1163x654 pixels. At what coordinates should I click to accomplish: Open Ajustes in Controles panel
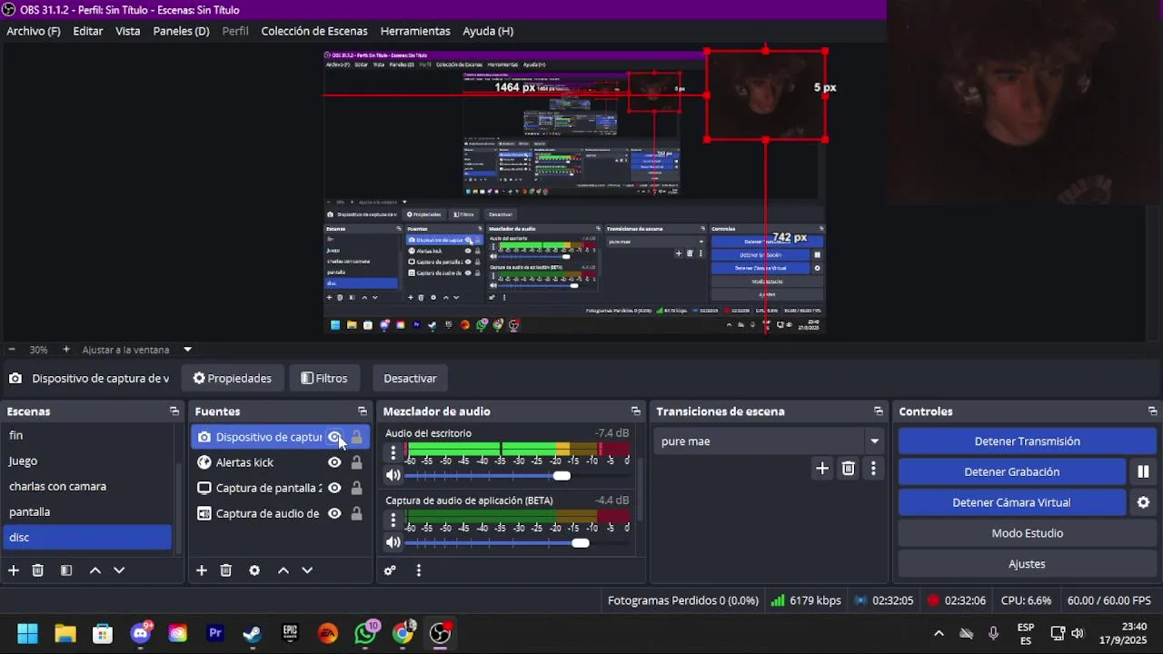(x=1027, y=564)
